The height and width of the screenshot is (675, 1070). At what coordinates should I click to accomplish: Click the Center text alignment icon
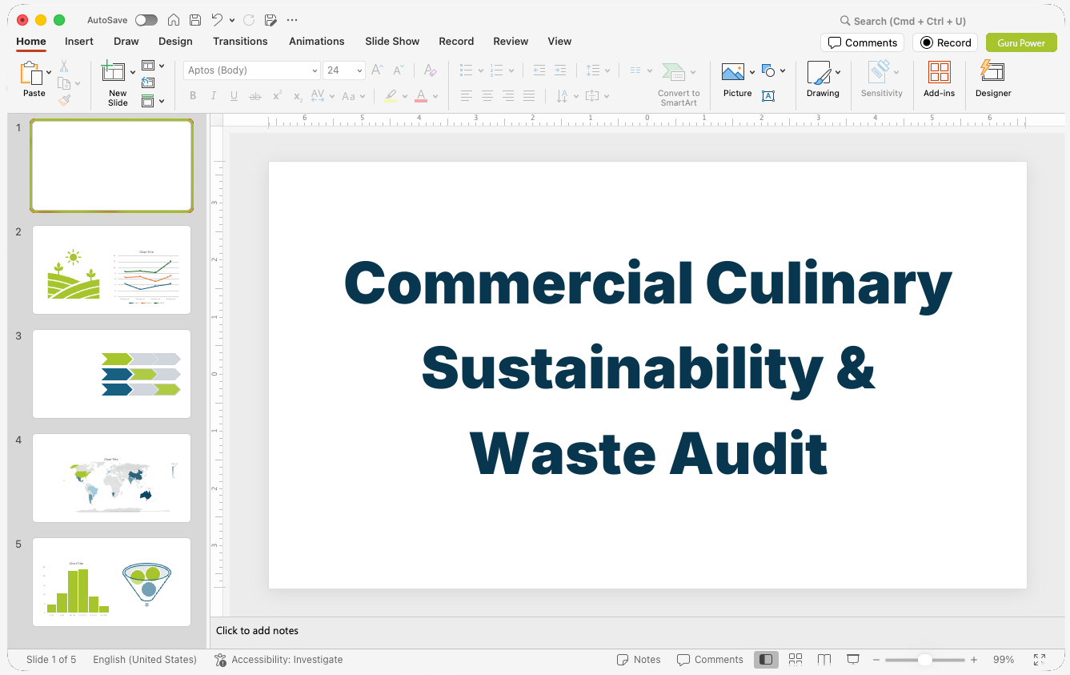(487, 96)
